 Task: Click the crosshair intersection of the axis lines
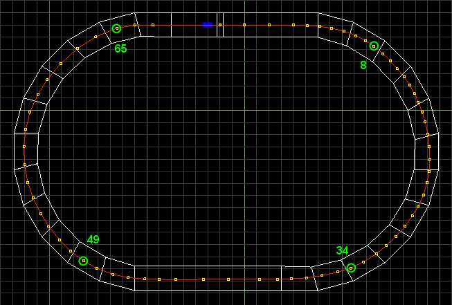pyautogui.click(x=244, y=110)
